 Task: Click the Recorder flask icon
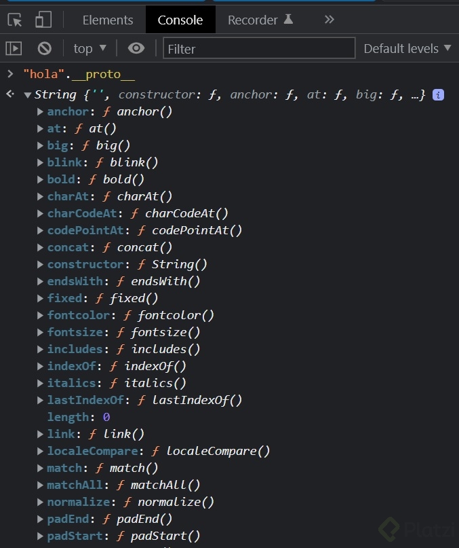(x=288, y=20)
